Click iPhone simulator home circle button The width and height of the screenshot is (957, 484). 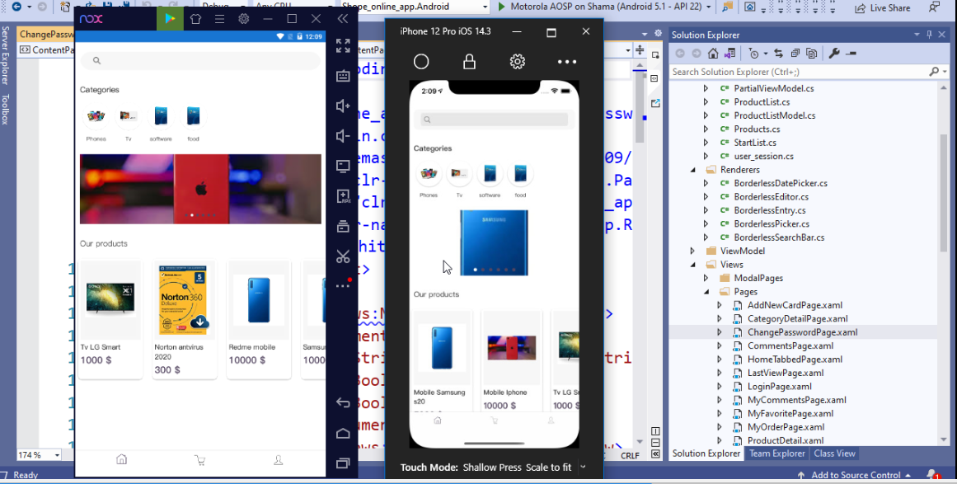coord(421,62)
